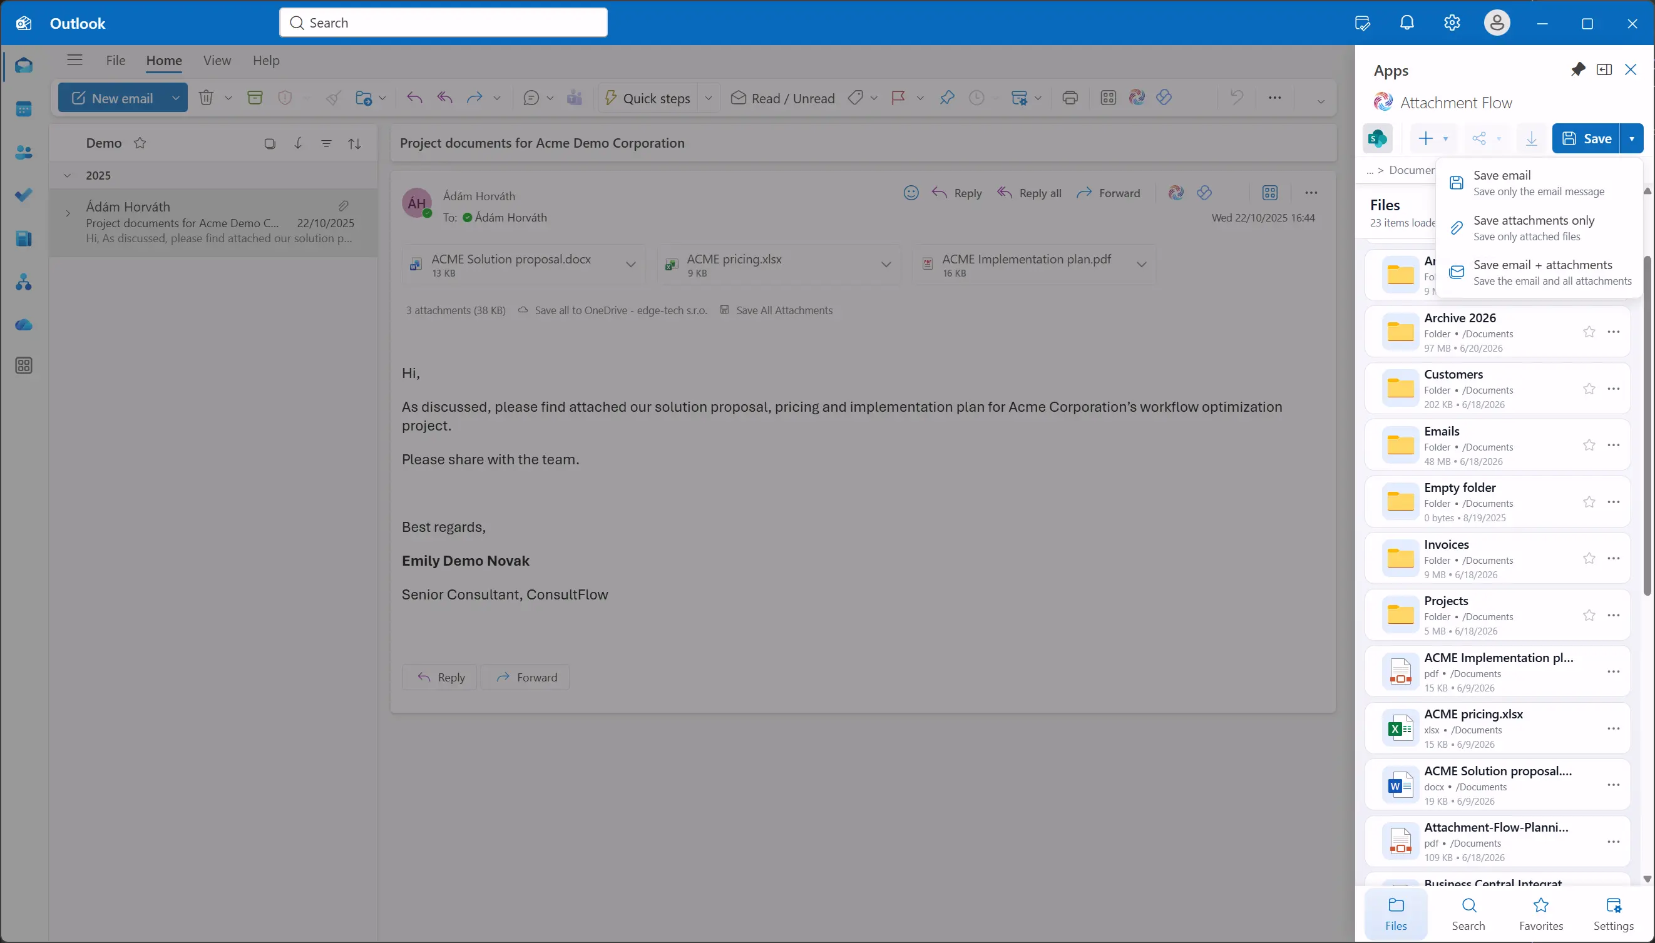Click Save all to OneDrive link

click(612, 310)
